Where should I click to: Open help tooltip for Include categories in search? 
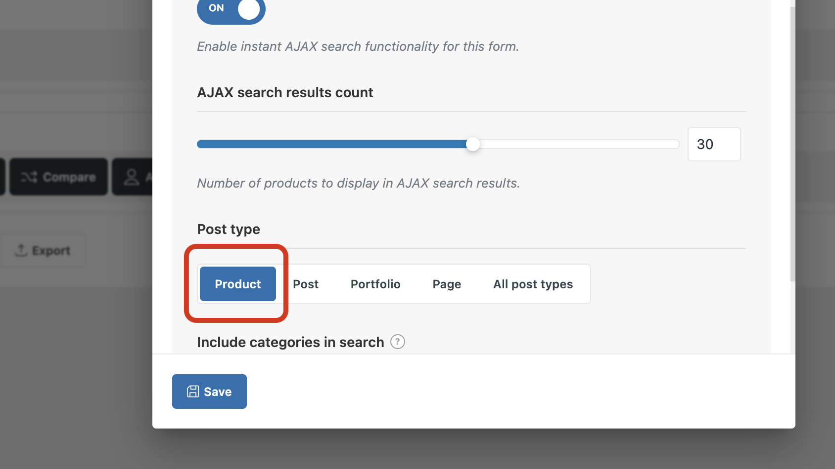pyautogui.click(x=398, y=342)
